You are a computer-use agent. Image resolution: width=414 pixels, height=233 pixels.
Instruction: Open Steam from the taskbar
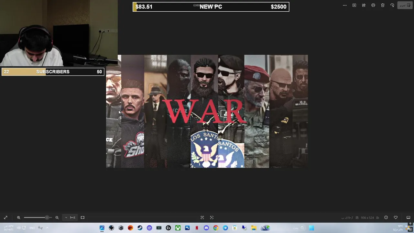pos(140,228)
